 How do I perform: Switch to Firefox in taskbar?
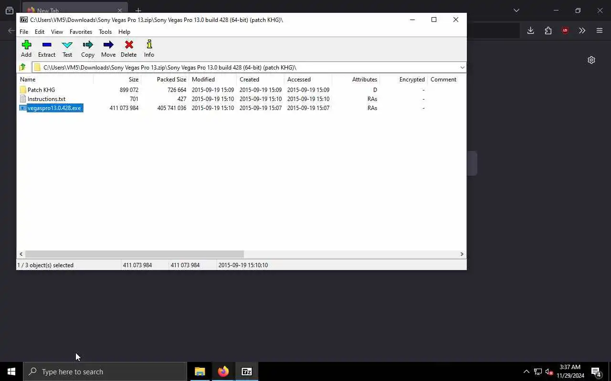[x=223, y=371]
